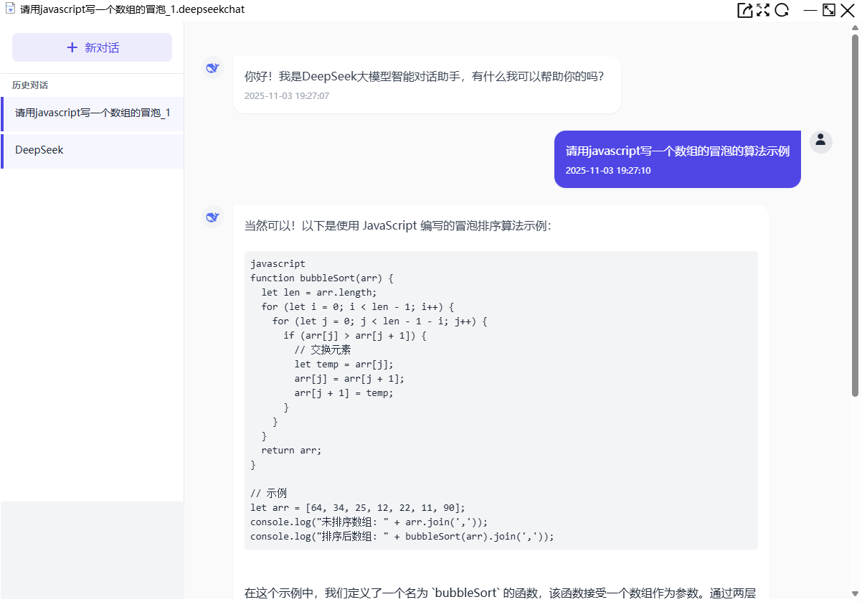Minimize the chat window
Screen dimensions: 862x602
point(810,10)
